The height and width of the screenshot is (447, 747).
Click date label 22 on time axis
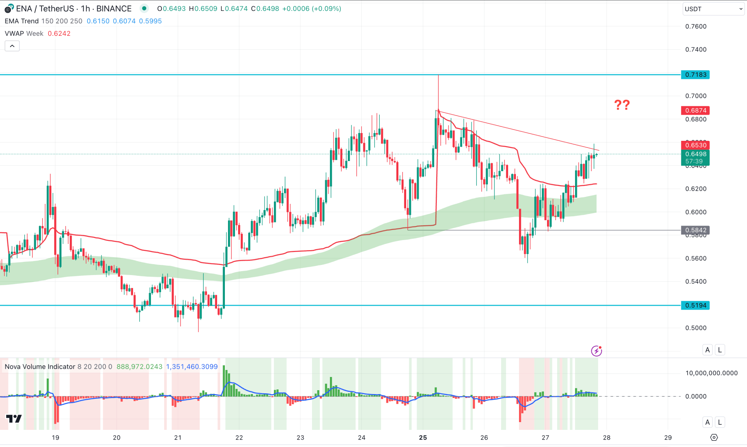239,438
